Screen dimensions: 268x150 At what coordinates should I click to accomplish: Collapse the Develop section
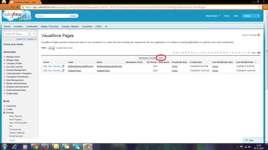(4, 113)
